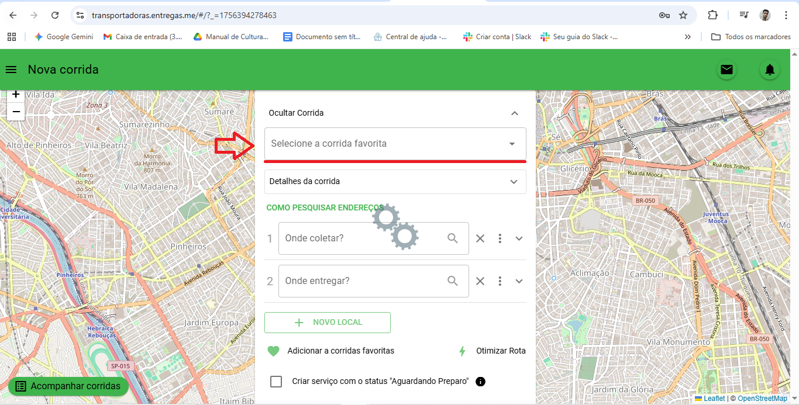Open the 'Caixa de entrada' Gmail bookmark
Image resolution: width=799 pixels, height=405 pixels.
[x=143, y=37]
